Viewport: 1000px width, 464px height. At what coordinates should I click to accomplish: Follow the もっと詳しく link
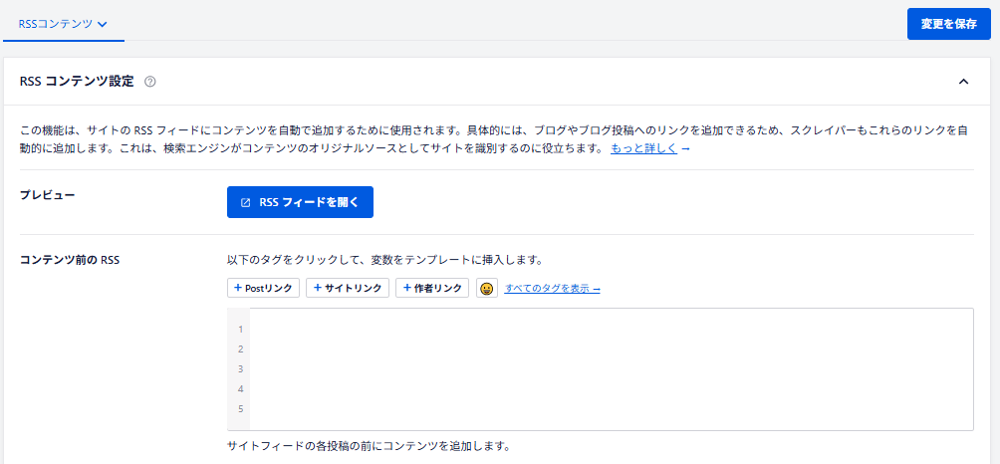coord(643,148)
